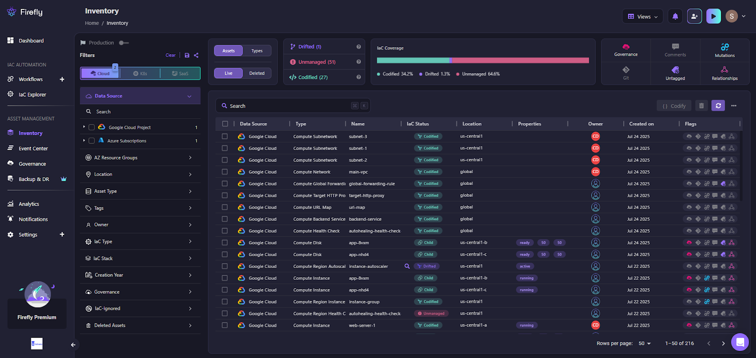Click Codified help question mark icon
Screen dimensions: 756x358
pyautogui.click(x=359, y=77)
